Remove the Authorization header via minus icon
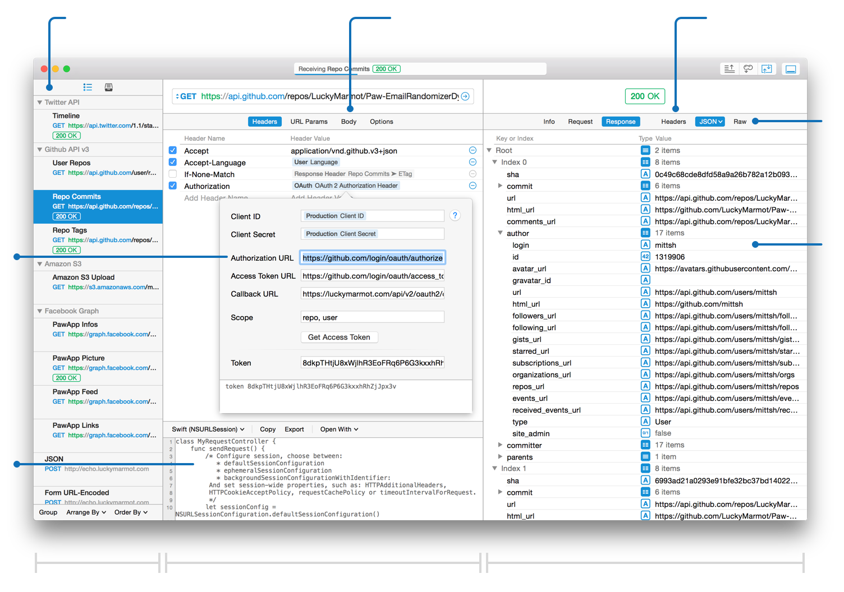 [473, 186]
